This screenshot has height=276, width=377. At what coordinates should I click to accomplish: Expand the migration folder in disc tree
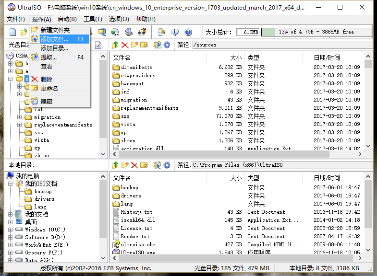pyautogui.click(x=20, y=117)
